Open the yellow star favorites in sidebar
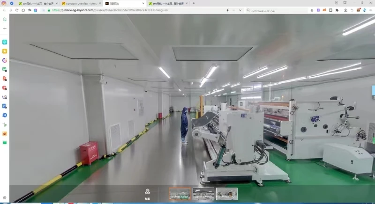This screenshot has width=375, height=204. click(x=5, y=51)
